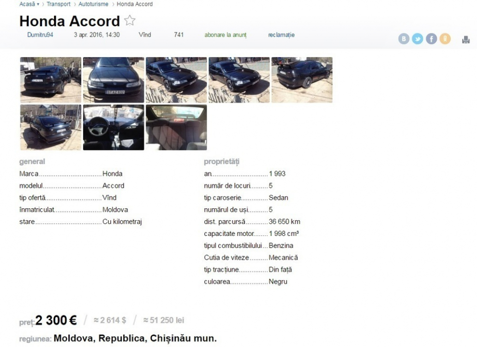Add listing to favorites with star icon

click(130, 20)
